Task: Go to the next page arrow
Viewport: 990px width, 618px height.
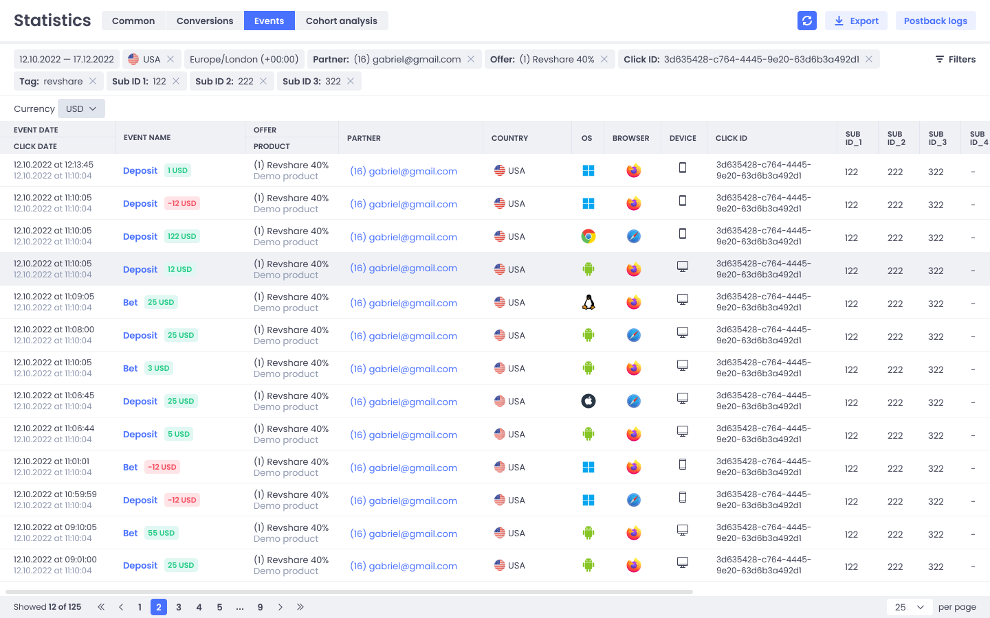Action: point(280,607)
